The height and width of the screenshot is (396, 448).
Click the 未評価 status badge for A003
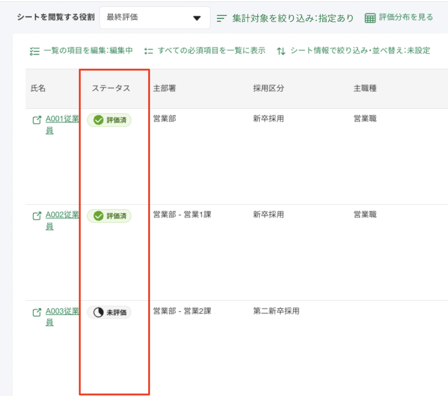(109, 312)
